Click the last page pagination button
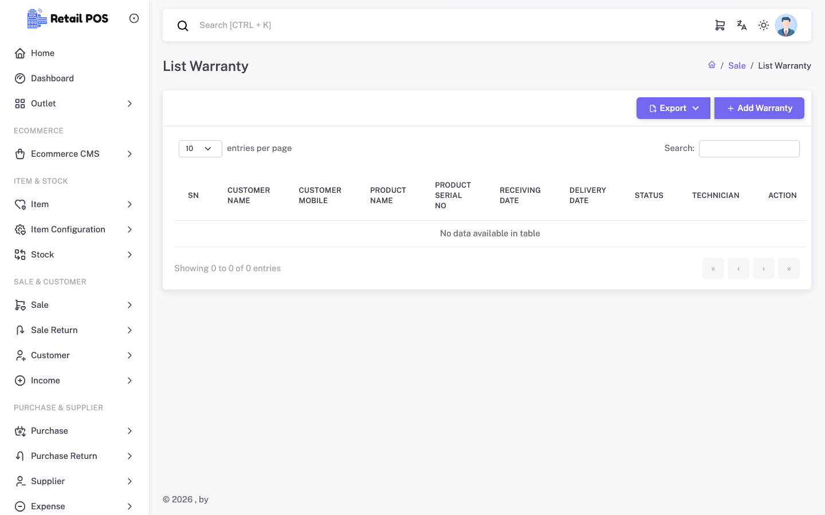The width and height of the screenshot is (825, 515). (x=789, y=268)
